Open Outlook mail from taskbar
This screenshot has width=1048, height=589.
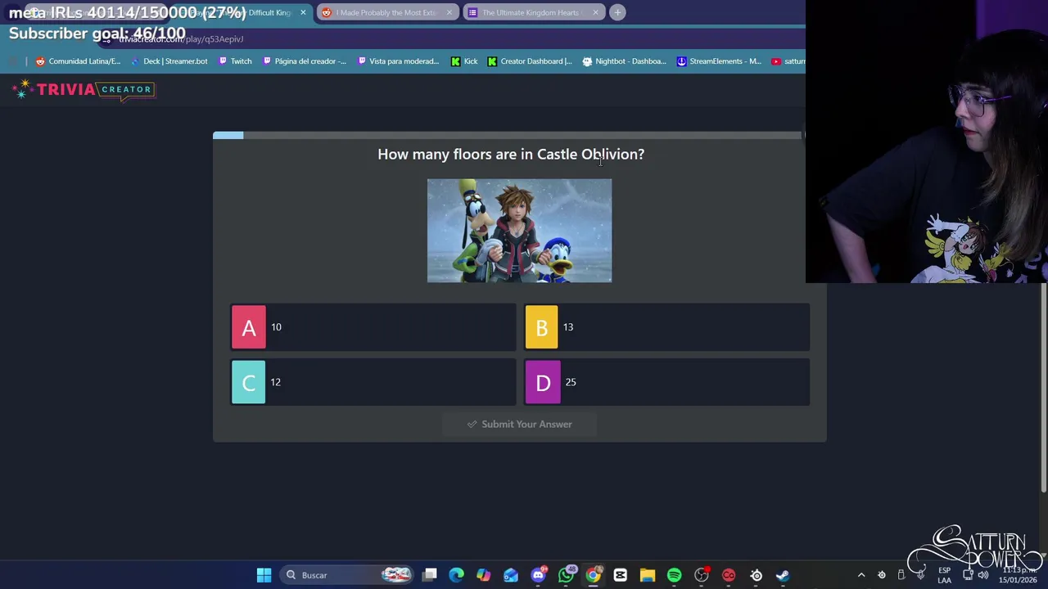[510, 575]
